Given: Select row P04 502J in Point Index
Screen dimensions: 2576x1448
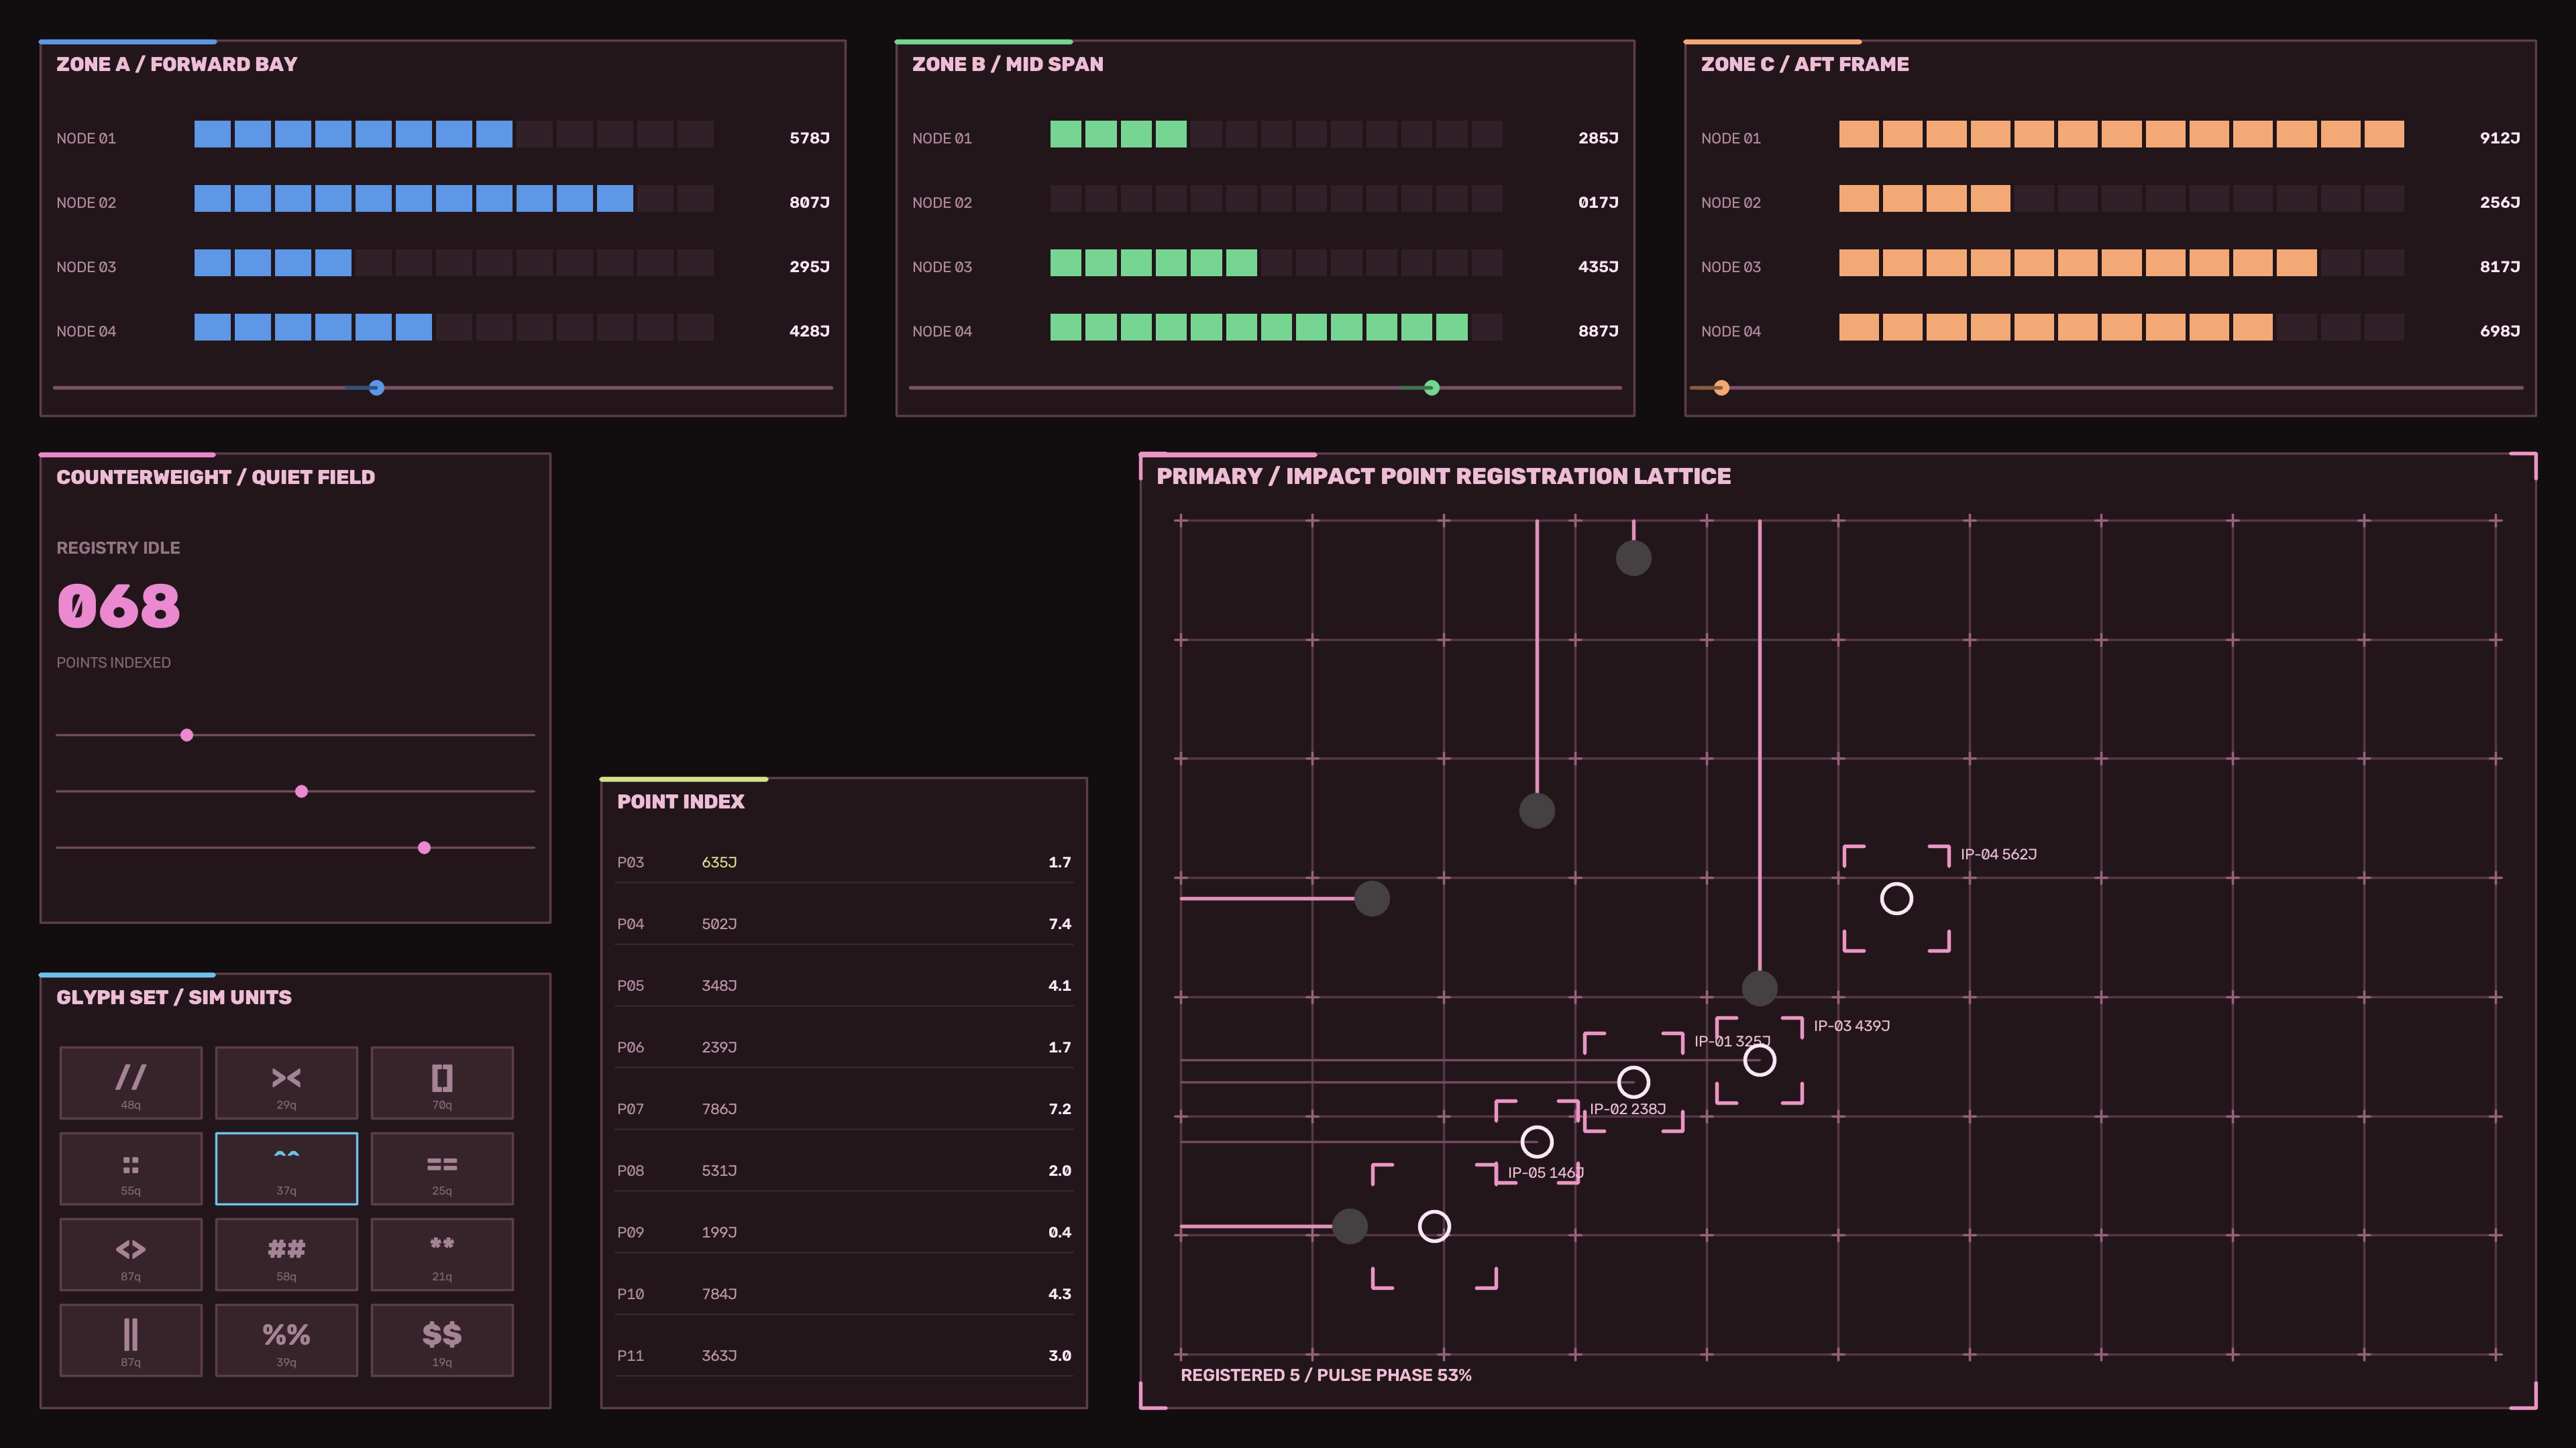Looking at the screenshot, I should [x=844, y=924].
